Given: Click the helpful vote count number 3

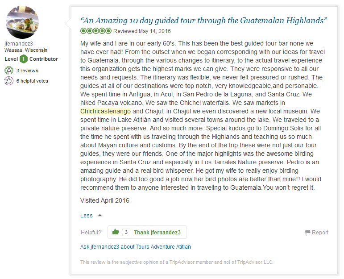Looking at the screenshot, I should pos(126,232).
